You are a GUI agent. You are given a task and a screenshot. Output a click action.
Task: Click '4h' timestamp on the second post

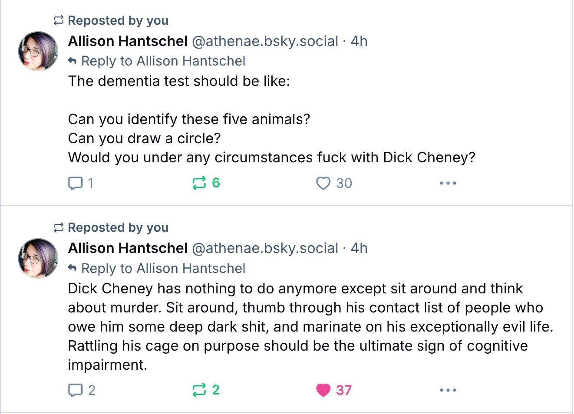coord(359,248)
